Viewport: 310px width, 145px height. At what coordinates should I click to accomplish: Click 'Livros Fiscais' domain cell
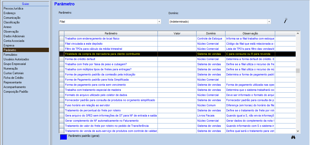coord(211,115)
